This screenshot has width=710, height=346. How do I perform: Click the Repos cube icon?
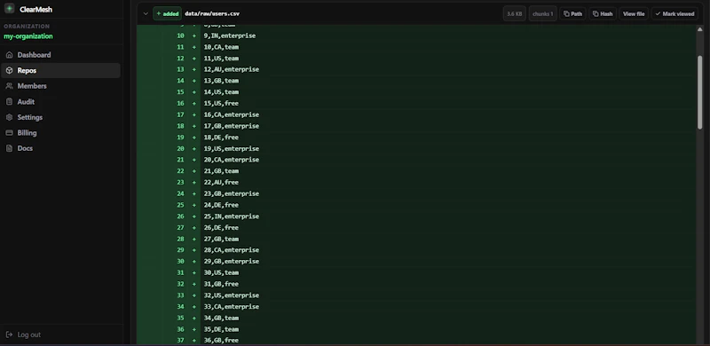[x=9, y=70]
